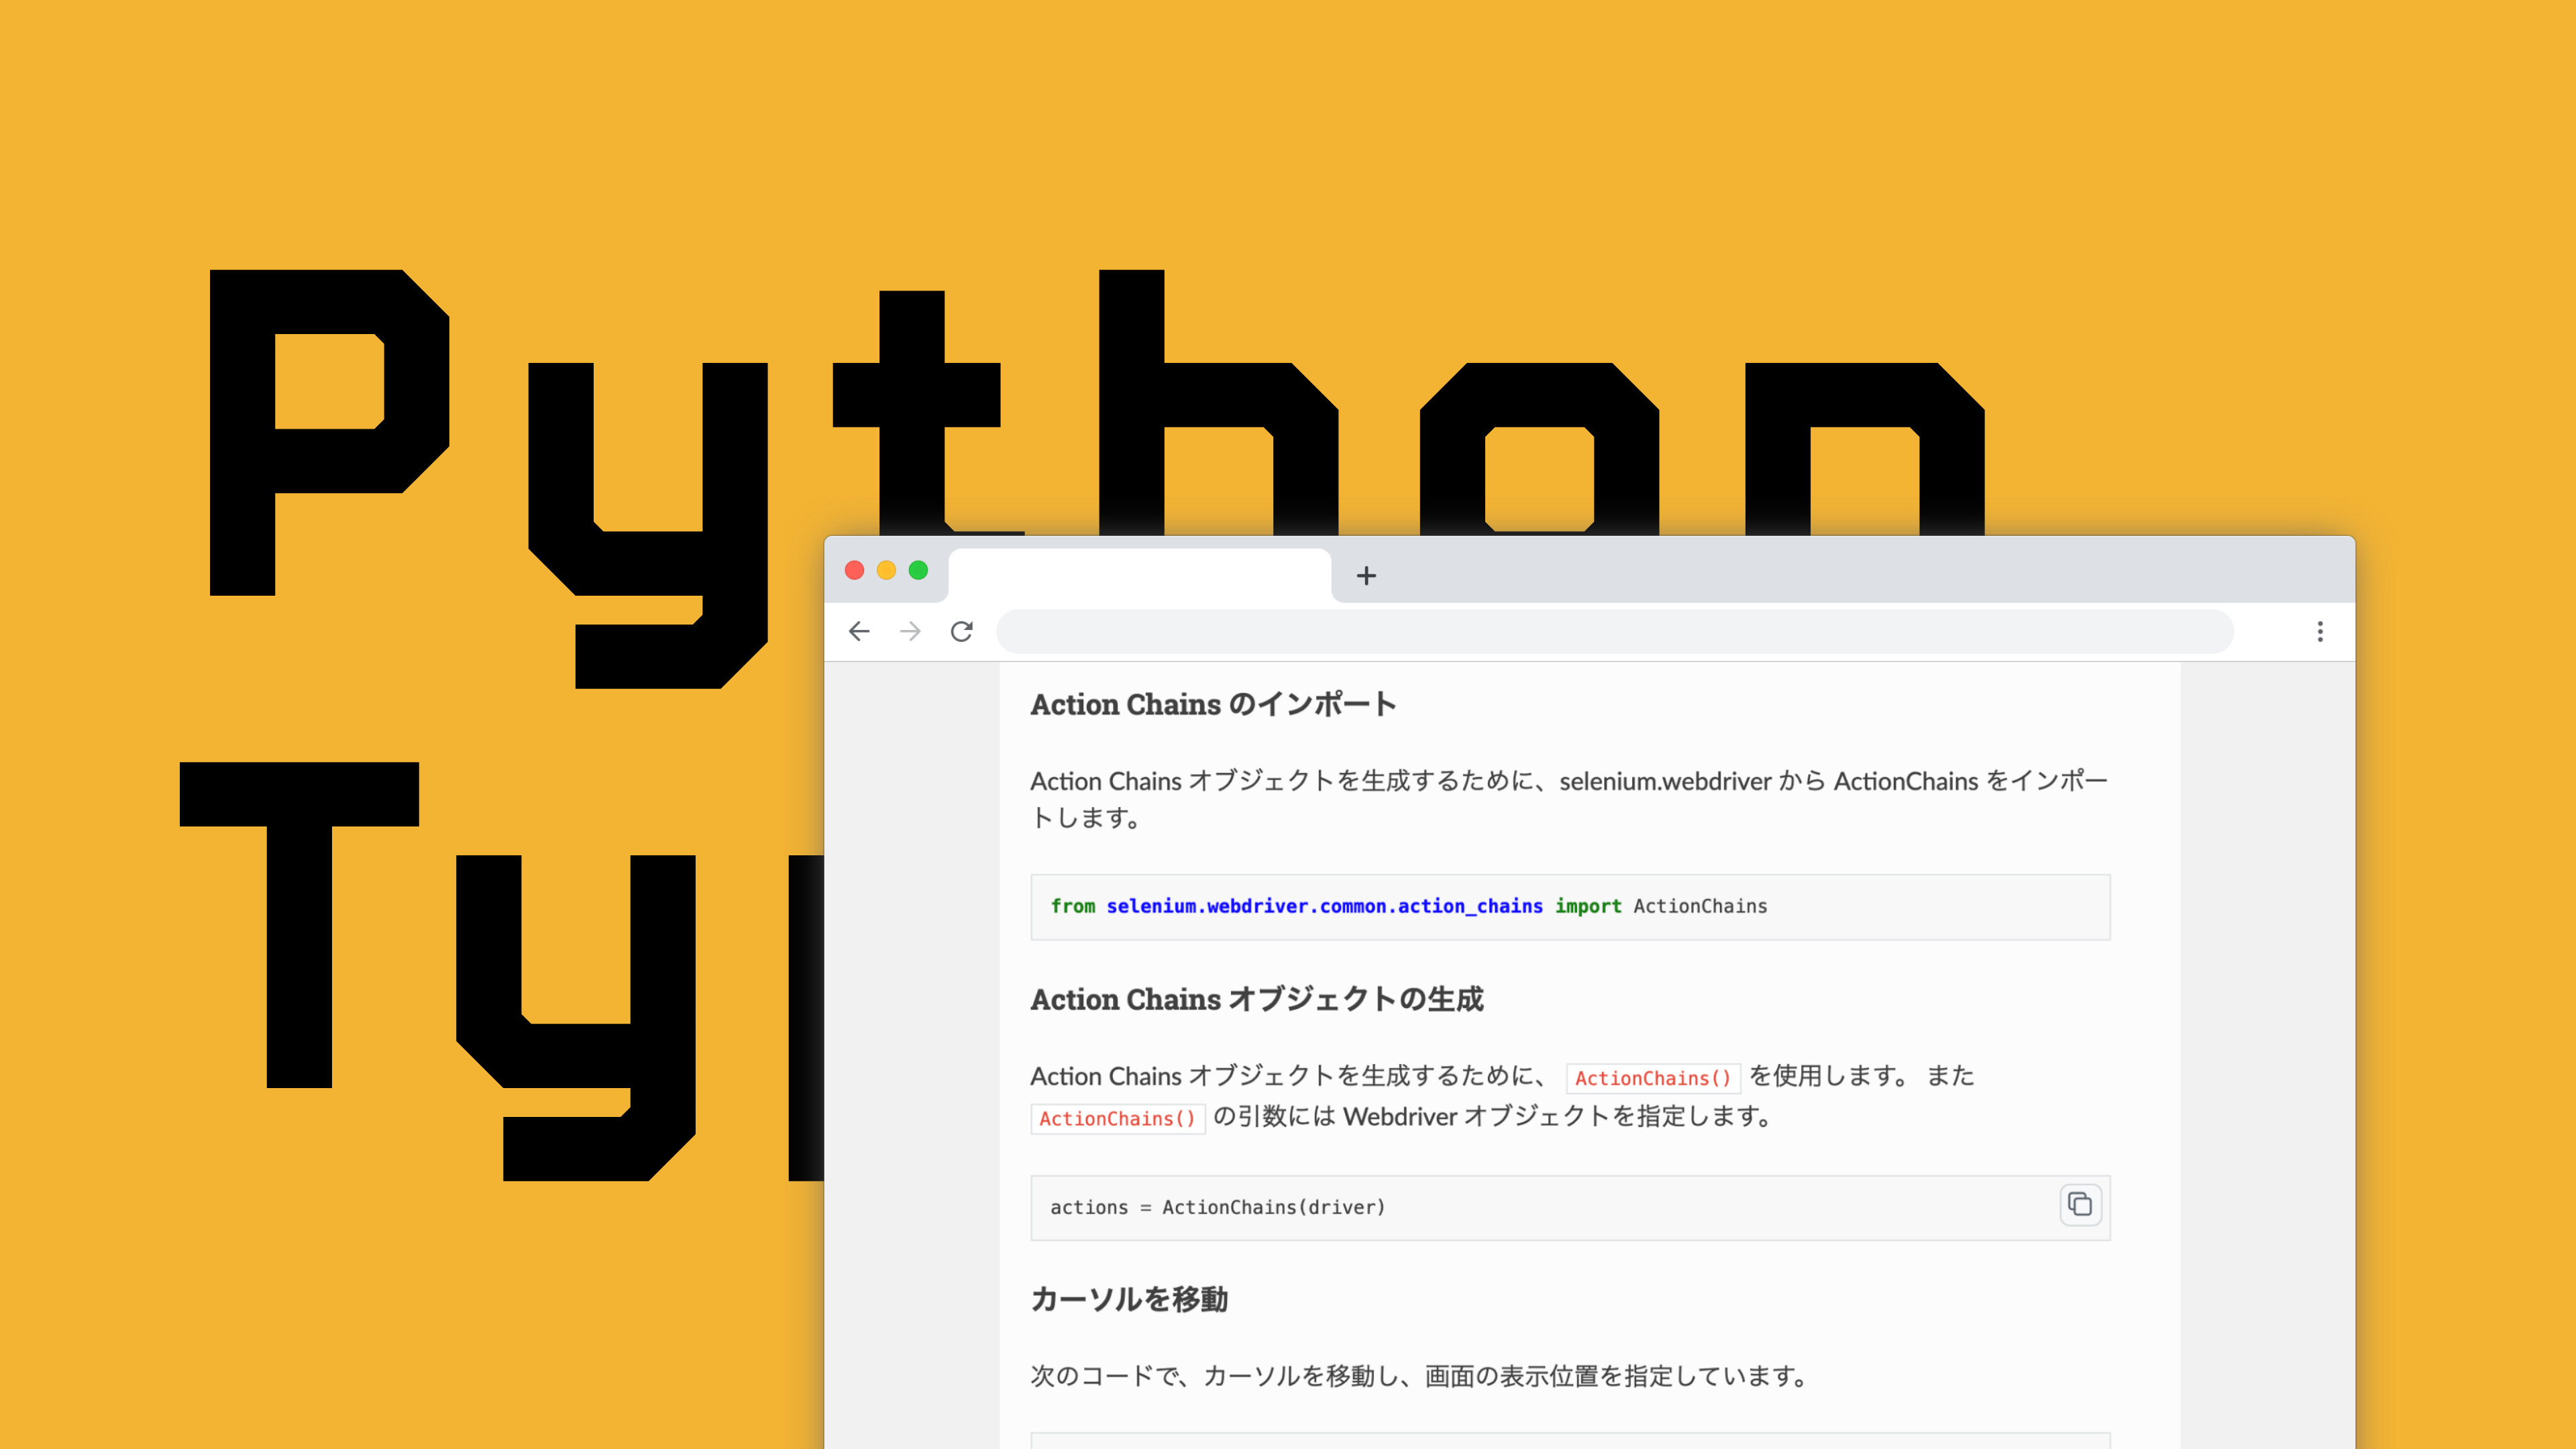Image resolution: width=2576 pixels, height=1449 pixels.
Task: Click first red ActionChains() inline code
Action: point(1652,1078)
